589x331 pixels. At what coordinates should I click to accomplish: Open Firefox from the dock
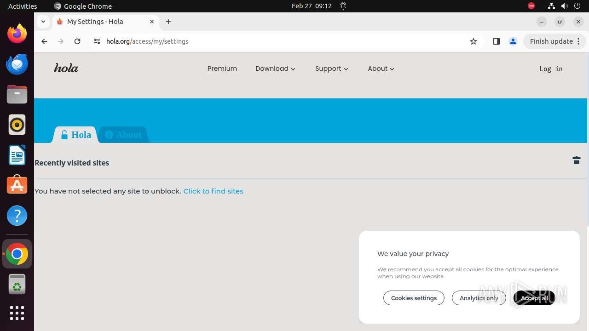pyautogui.click(x=17, y=34)
